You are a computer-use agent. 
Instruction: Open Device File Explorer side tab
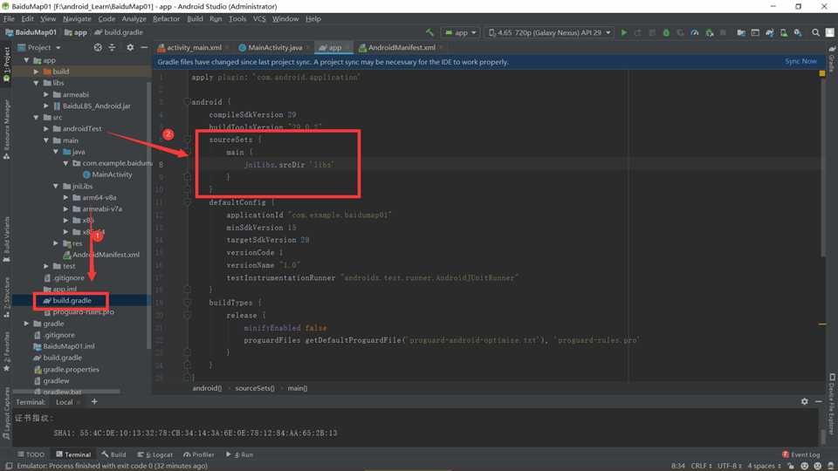coord(832,404)
